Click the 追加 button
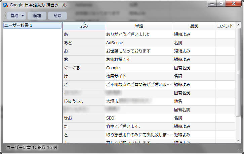This screenshot has height=154, width=244. [37, 16]
